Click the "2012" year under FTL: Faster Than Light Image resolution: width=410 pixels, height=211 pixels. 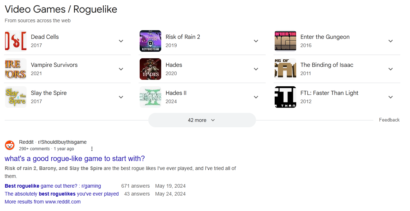[x=306, y=102]
